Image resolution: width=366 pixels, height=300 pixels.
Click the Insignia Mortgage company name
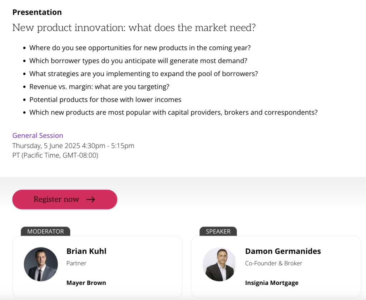pyautogui.click(x=272, y=283)
